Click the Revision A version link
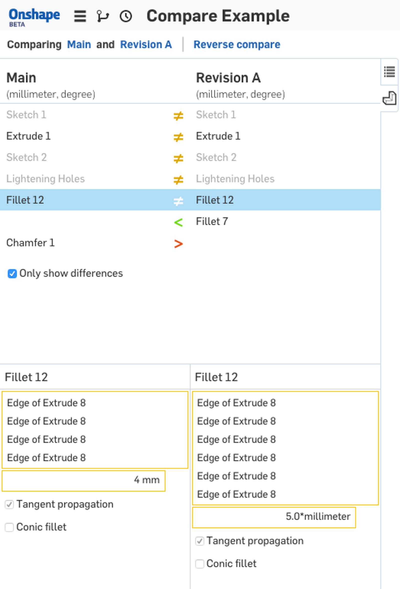 (146, 44)
